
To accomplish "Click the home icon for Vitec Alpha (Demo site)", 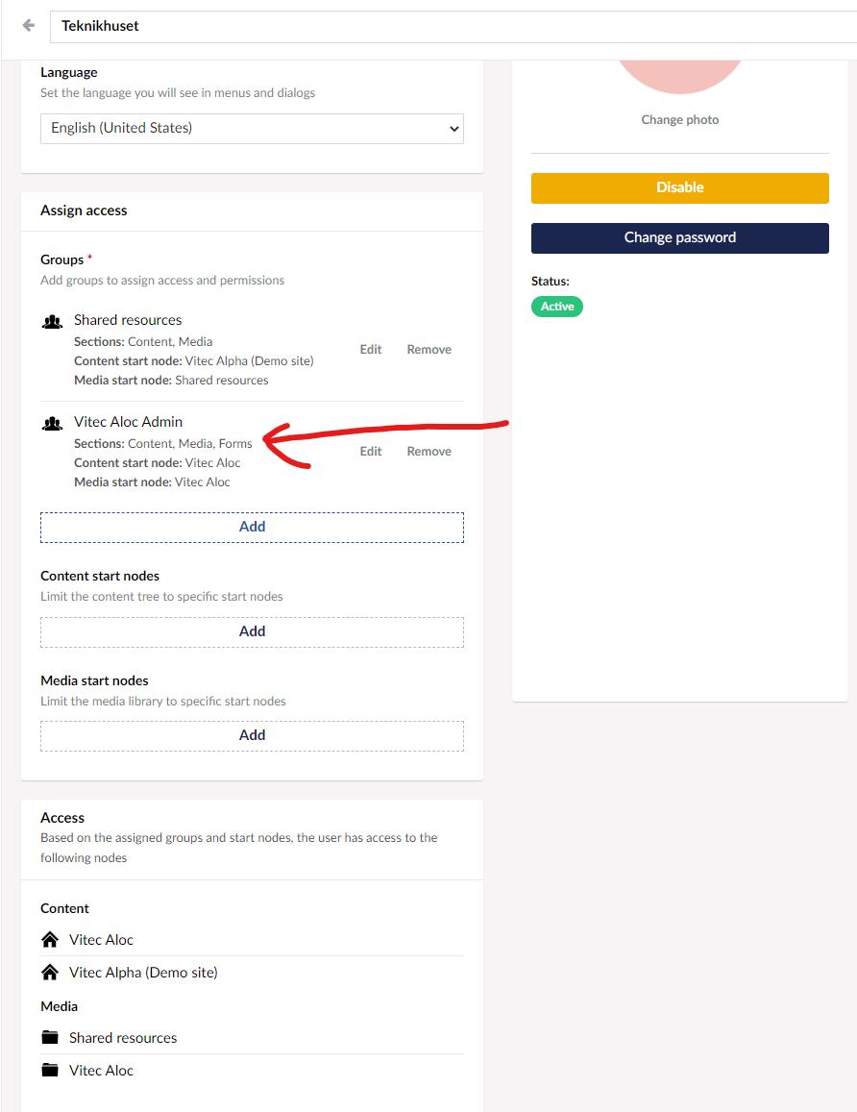I will click(49, 972).
